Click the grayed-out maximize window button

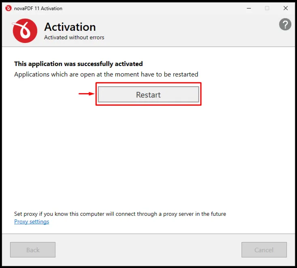[267, 8]
